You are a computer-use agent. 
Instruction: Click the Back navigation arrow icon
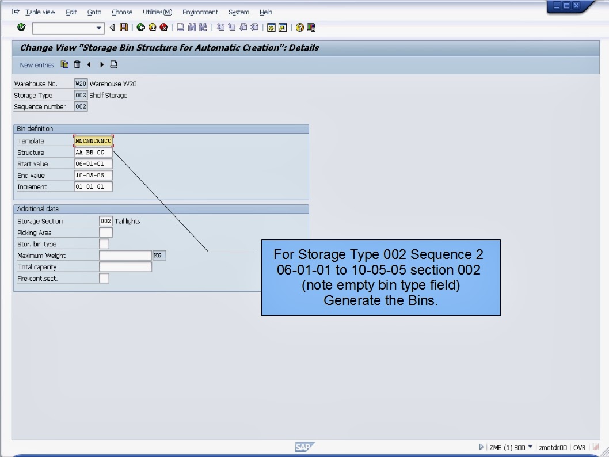pyautogui.click(x=112, y=27)
